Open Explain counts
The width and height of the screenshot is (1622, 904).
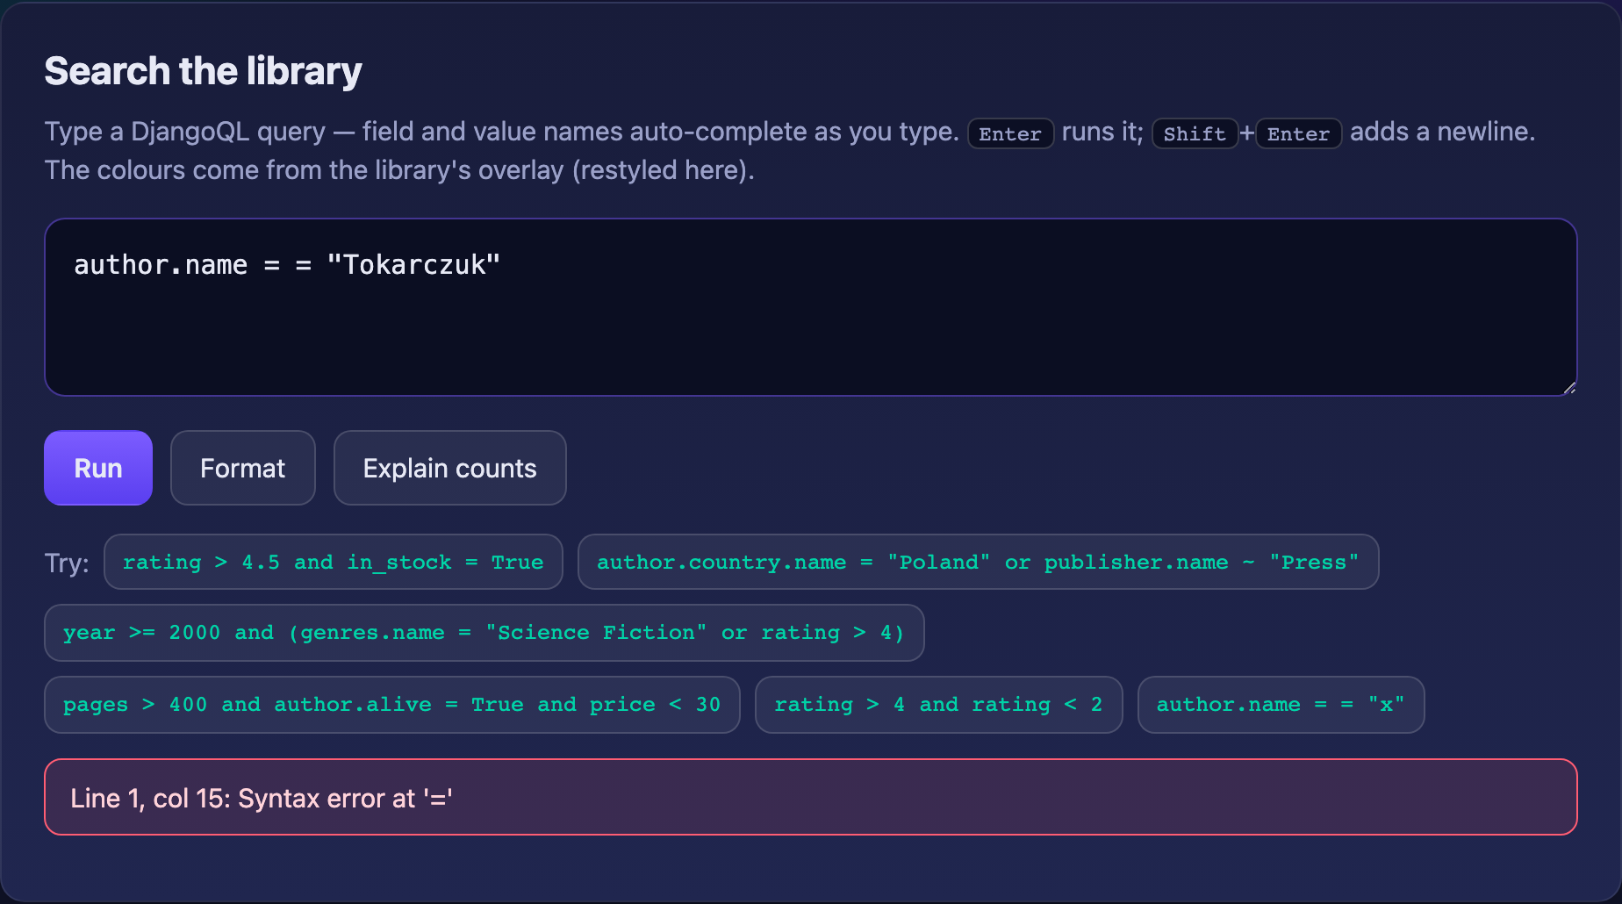point(450,468)
